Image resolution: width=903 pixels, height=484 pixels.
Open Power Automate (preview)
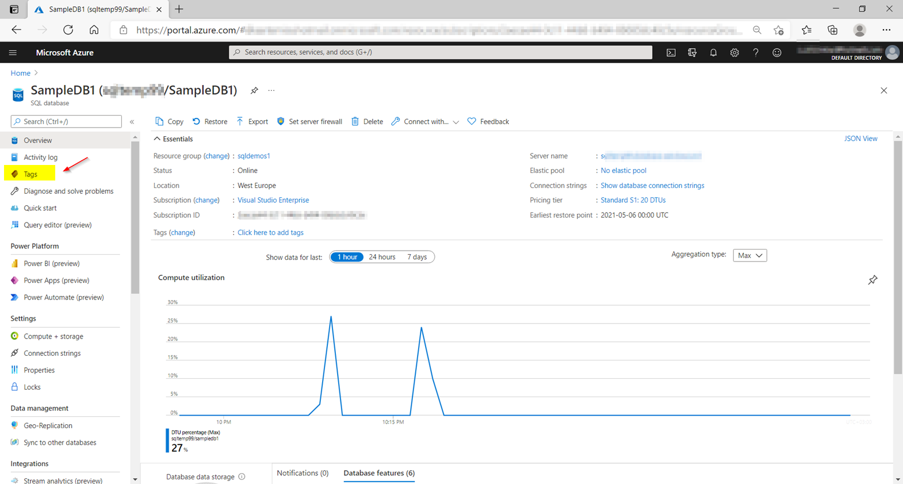tap(65, 297)
